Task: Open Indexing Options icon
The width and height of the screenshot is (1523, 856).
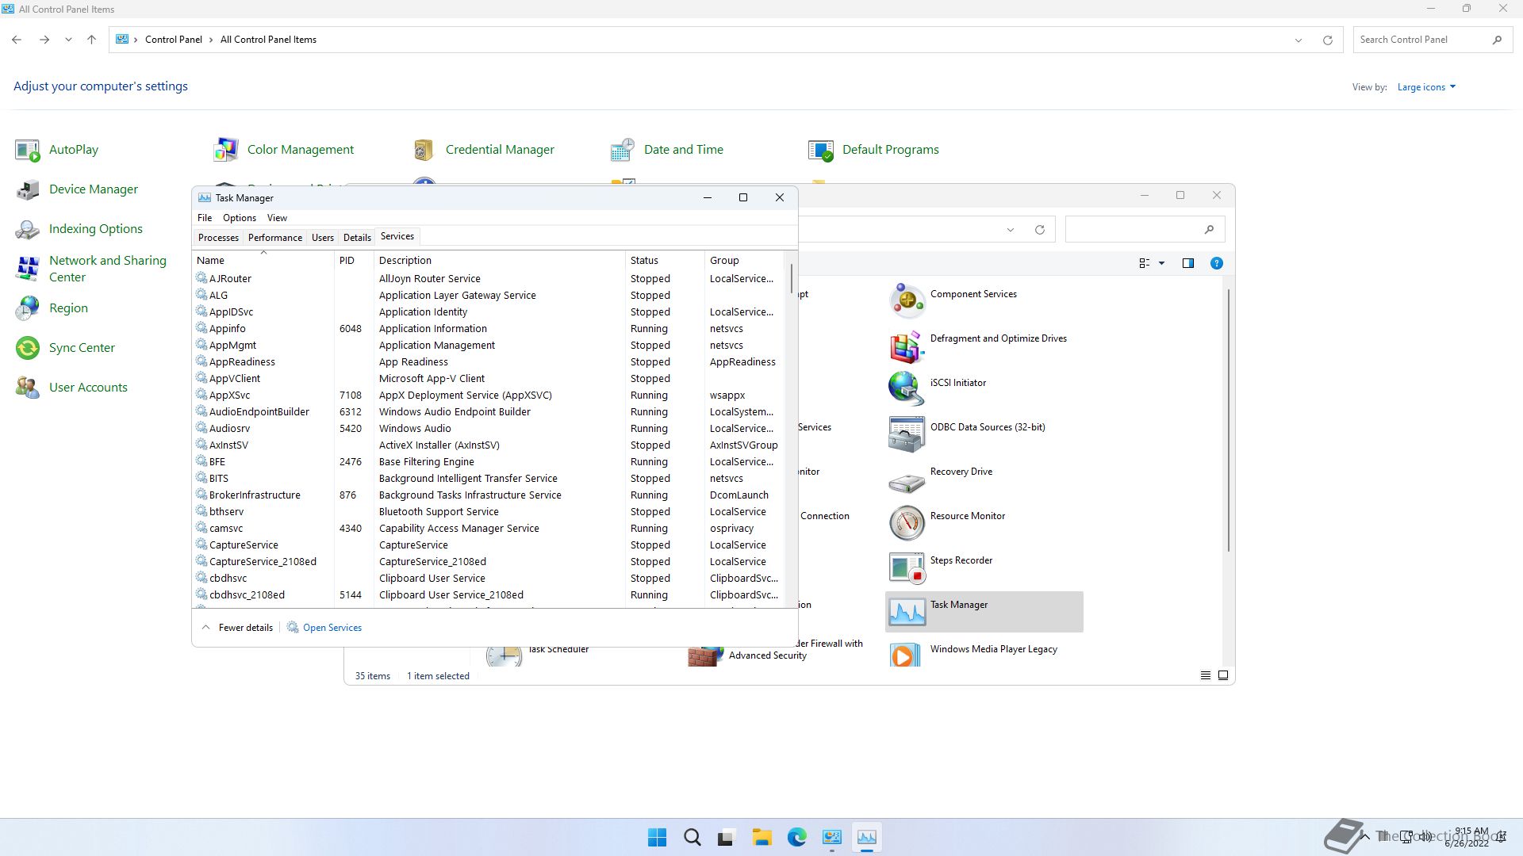Action: pos(28,229)
